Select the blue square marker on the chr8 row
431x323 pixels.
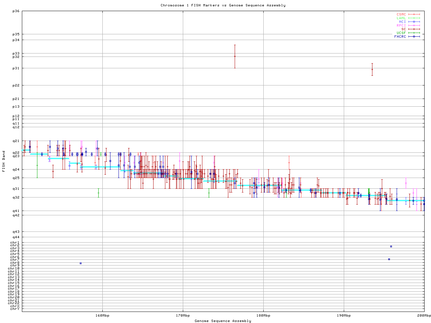pos(80,263)
